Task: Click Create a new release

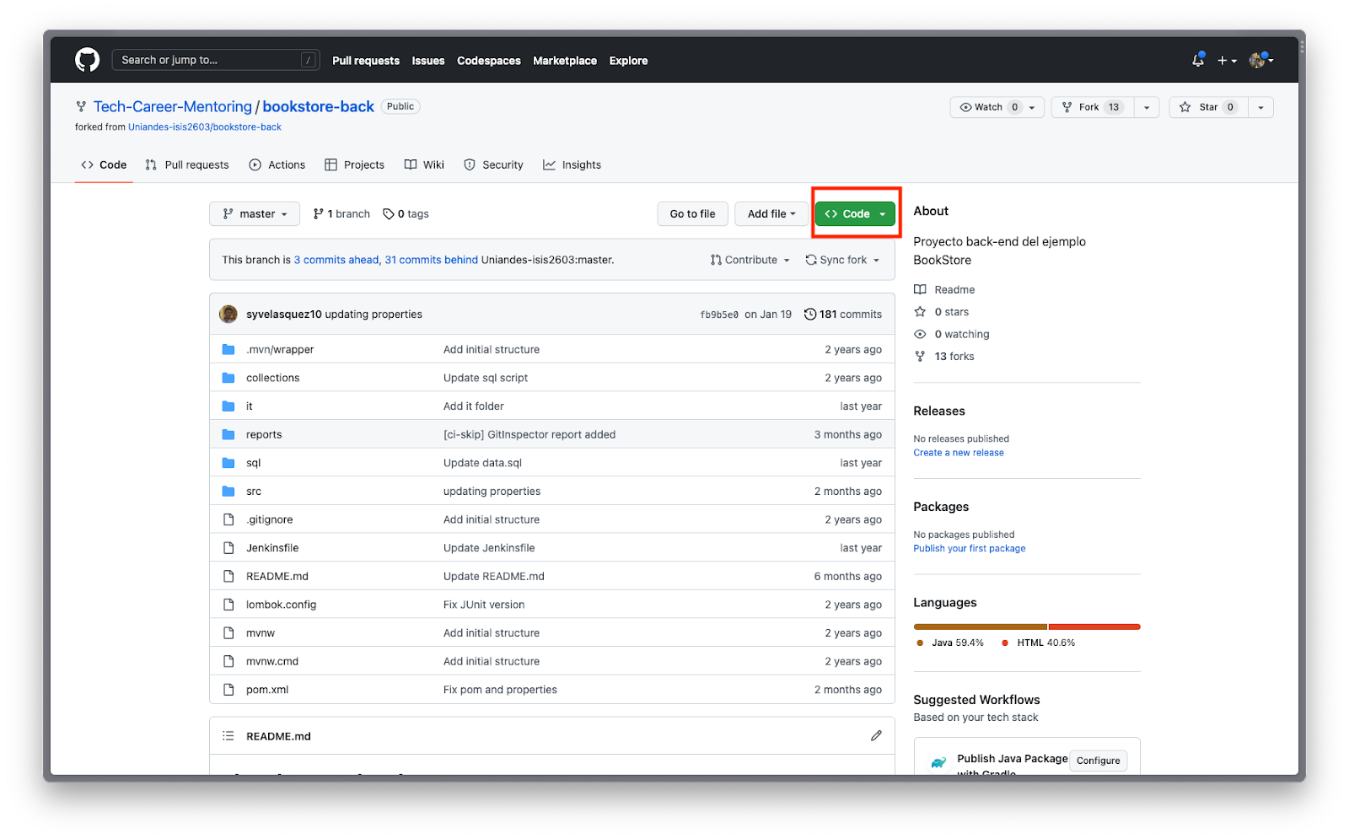Action: (959, 453)
